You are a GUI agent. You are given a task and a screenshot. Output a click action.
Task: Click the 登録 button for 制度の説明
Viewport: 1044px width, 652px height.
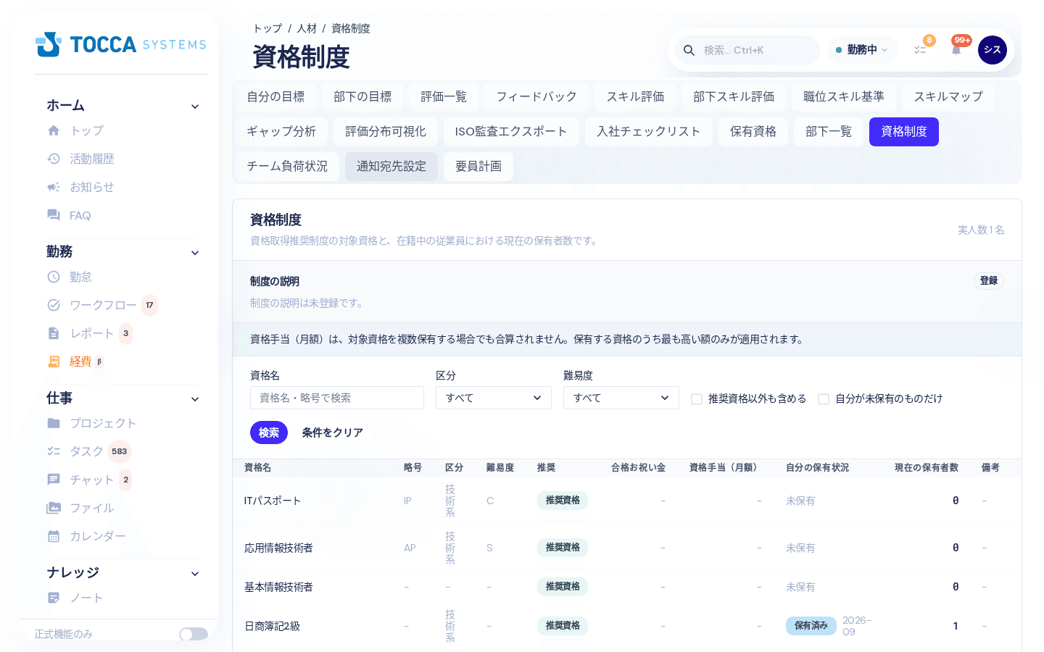(x=989, y=281)
